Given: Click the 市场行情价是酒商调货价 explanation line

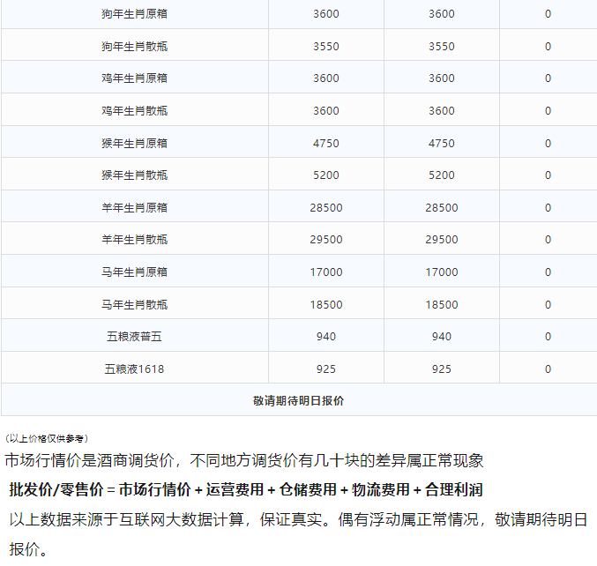Looking at the screenshot, I should point(244,460).
